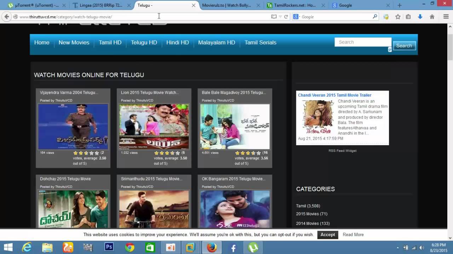Open the Hindi HD menu item
Image resolution: width=453 pixels, height=254 pixels.
pos(178,42)
